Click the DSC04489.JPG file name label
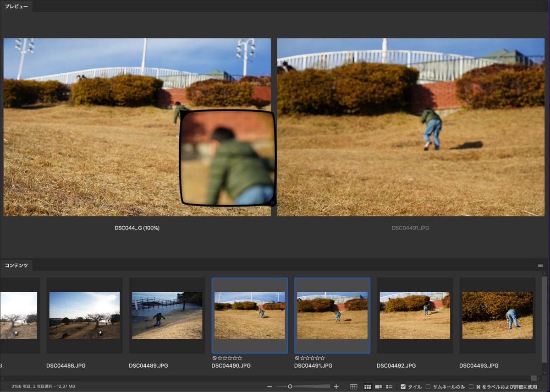 [148, 366]
